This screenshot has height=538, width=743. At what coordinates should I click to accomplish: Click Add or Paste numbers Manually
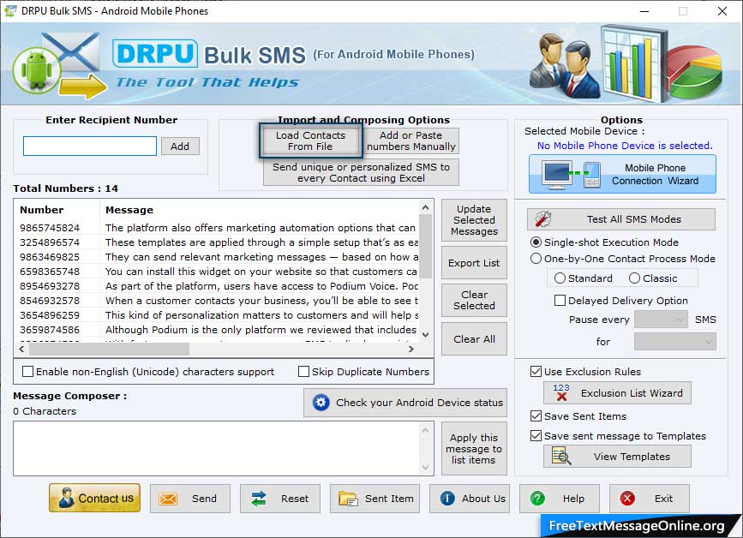(x=410, y=140)
